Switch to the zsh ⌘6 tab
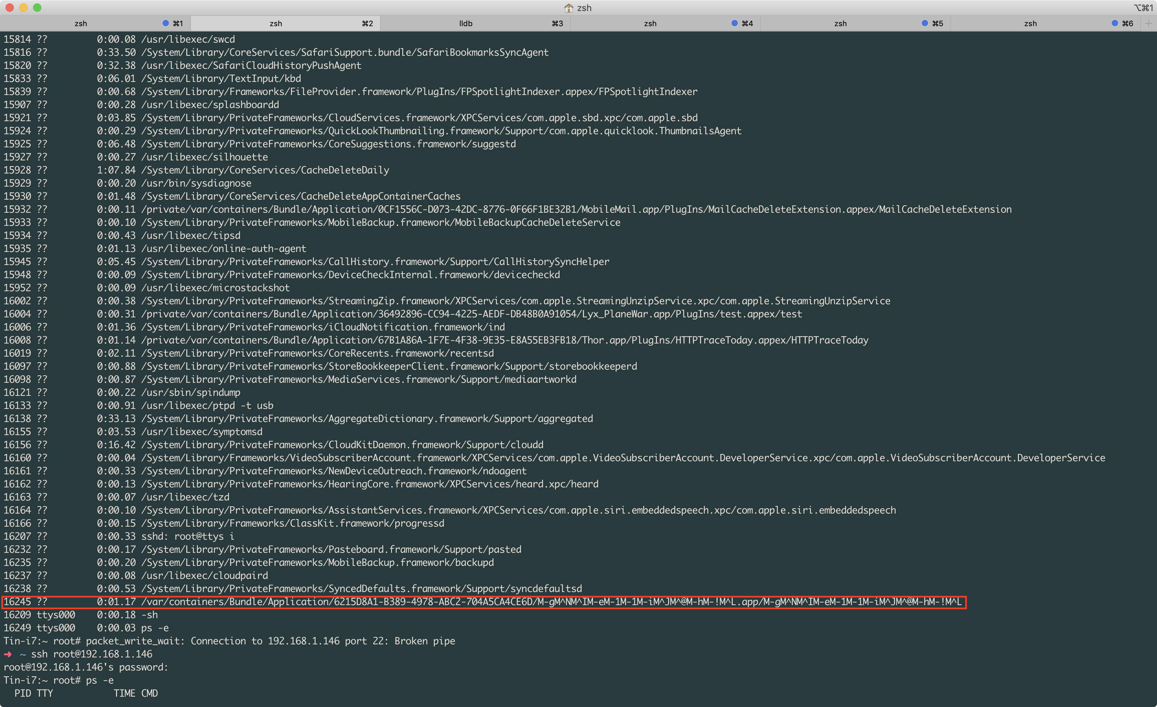The width and height of the screenshot is (1157, 707). (x=1031, y=23)
